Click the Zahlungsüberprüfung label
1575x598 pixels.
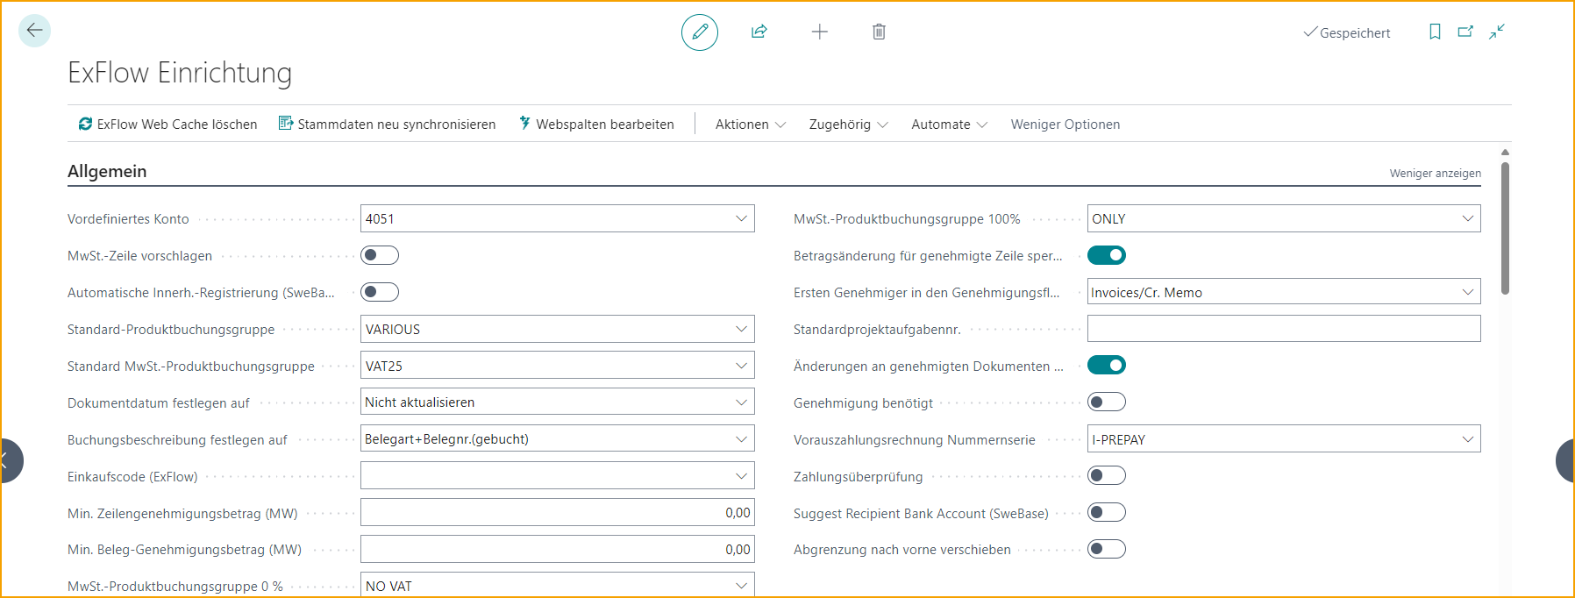coord(858,477)
